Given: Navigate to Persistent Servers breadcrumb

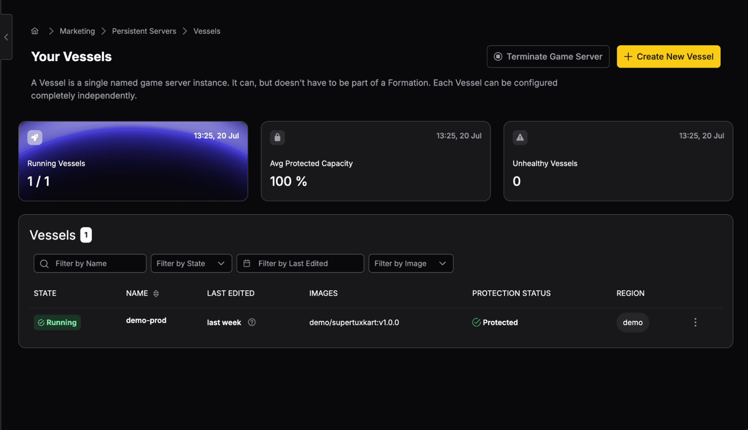Looking at the screenshot, I should coord(144,31).
